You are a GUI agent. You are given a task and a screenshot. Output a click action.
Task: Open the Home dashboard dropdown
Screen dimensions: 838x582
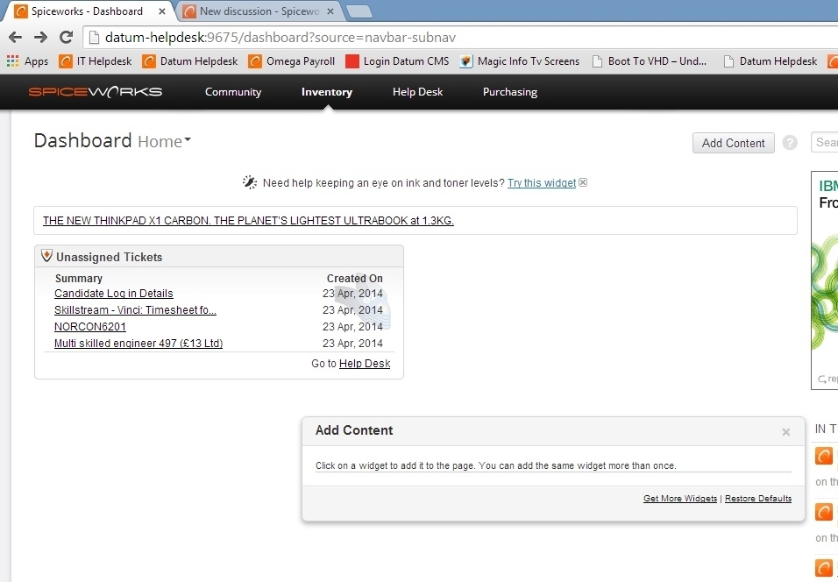point(165,141)
